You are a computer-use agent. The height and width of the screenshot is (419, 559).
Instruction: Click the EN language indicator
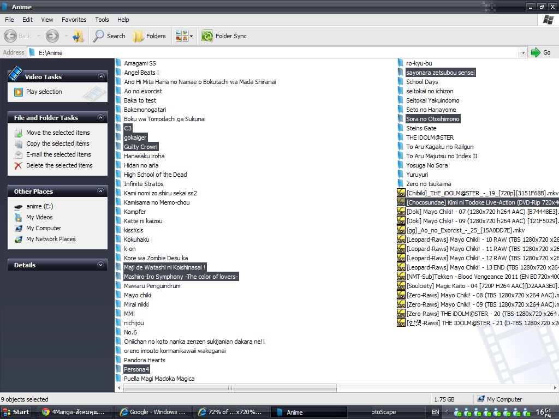[x=435, y=412]
